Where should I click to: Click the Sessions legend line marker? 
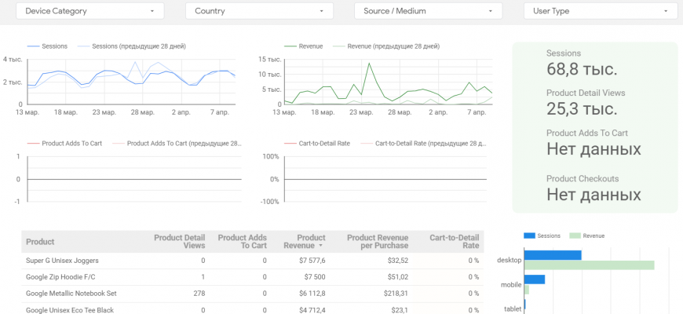[x=34, y=46]
